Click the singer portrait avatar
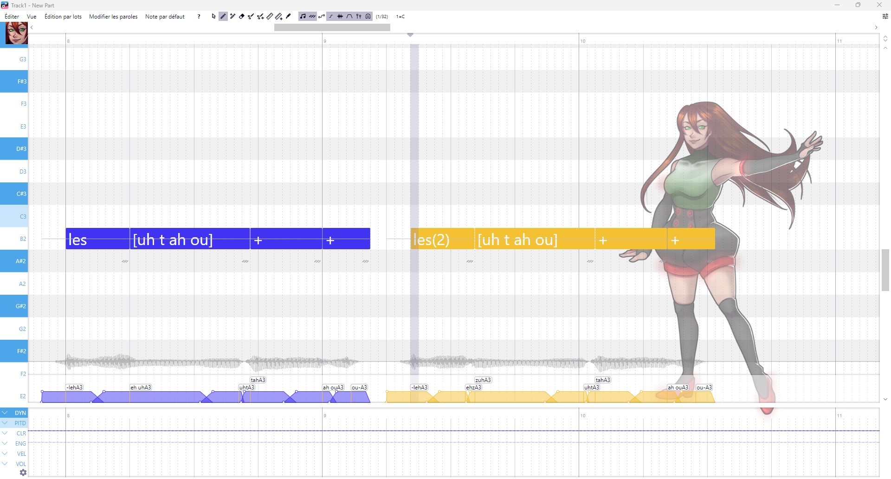Screen dimensions: 891x479 pos(16,33)
